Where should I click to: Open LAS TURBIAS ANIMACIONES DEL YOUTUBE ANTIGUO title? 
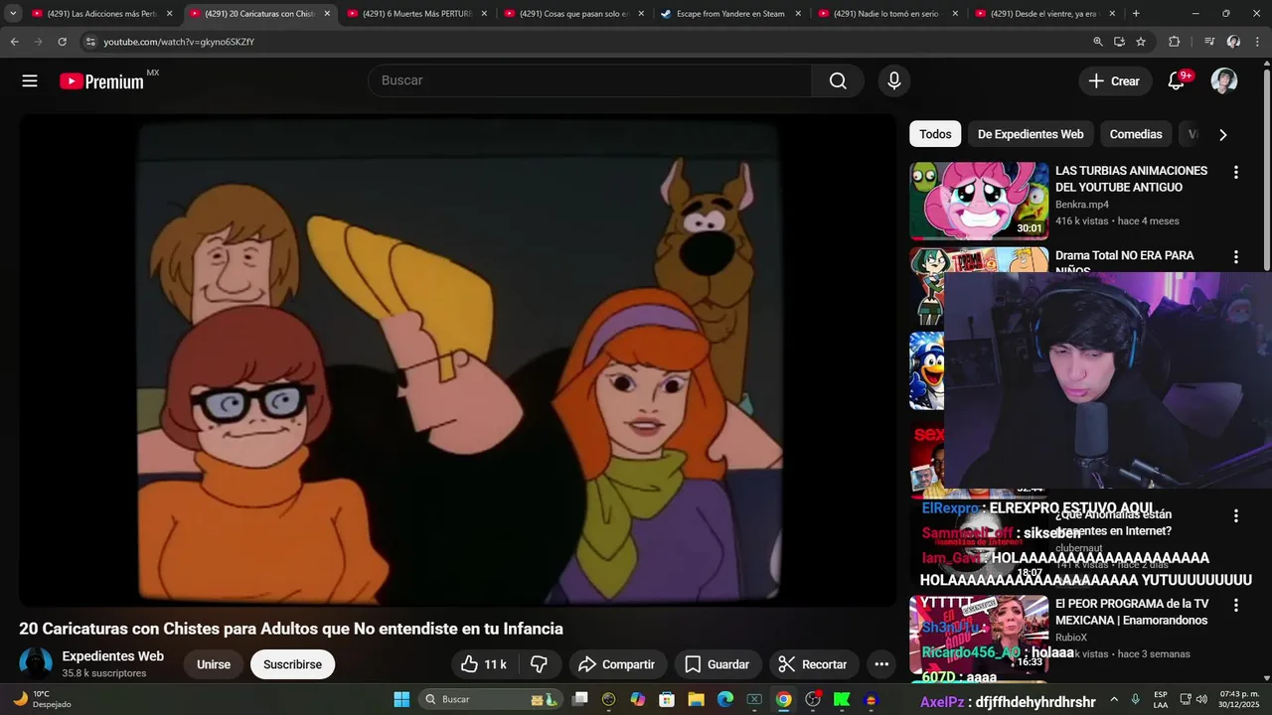(x=1131, y=179)
